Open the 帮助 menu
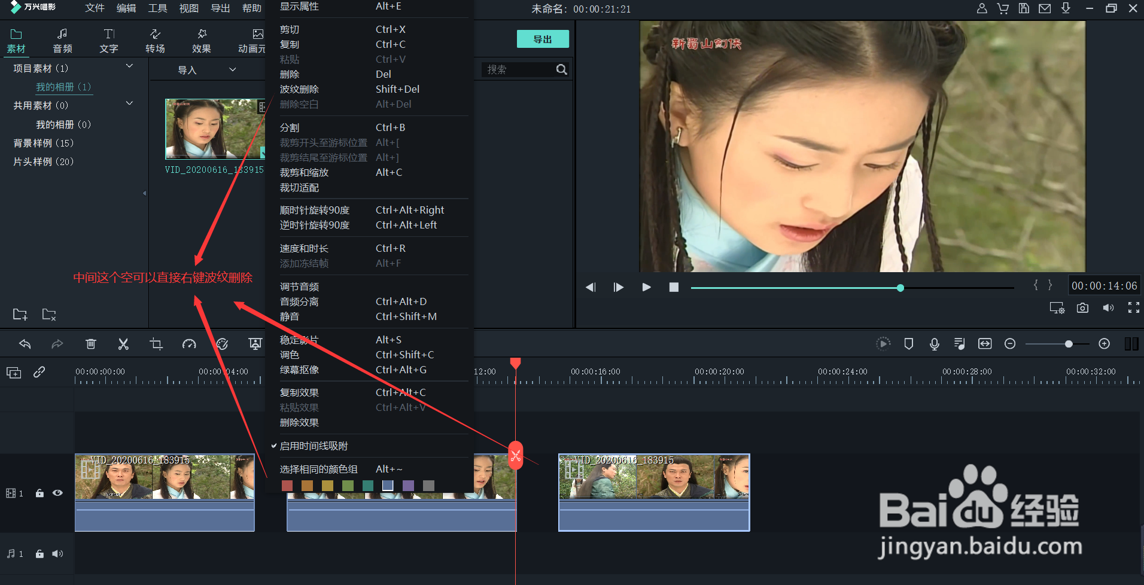1144x585 pixels. 252,8
